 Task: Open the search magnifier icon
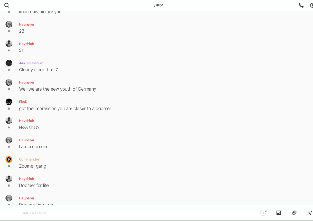[7, 5]
